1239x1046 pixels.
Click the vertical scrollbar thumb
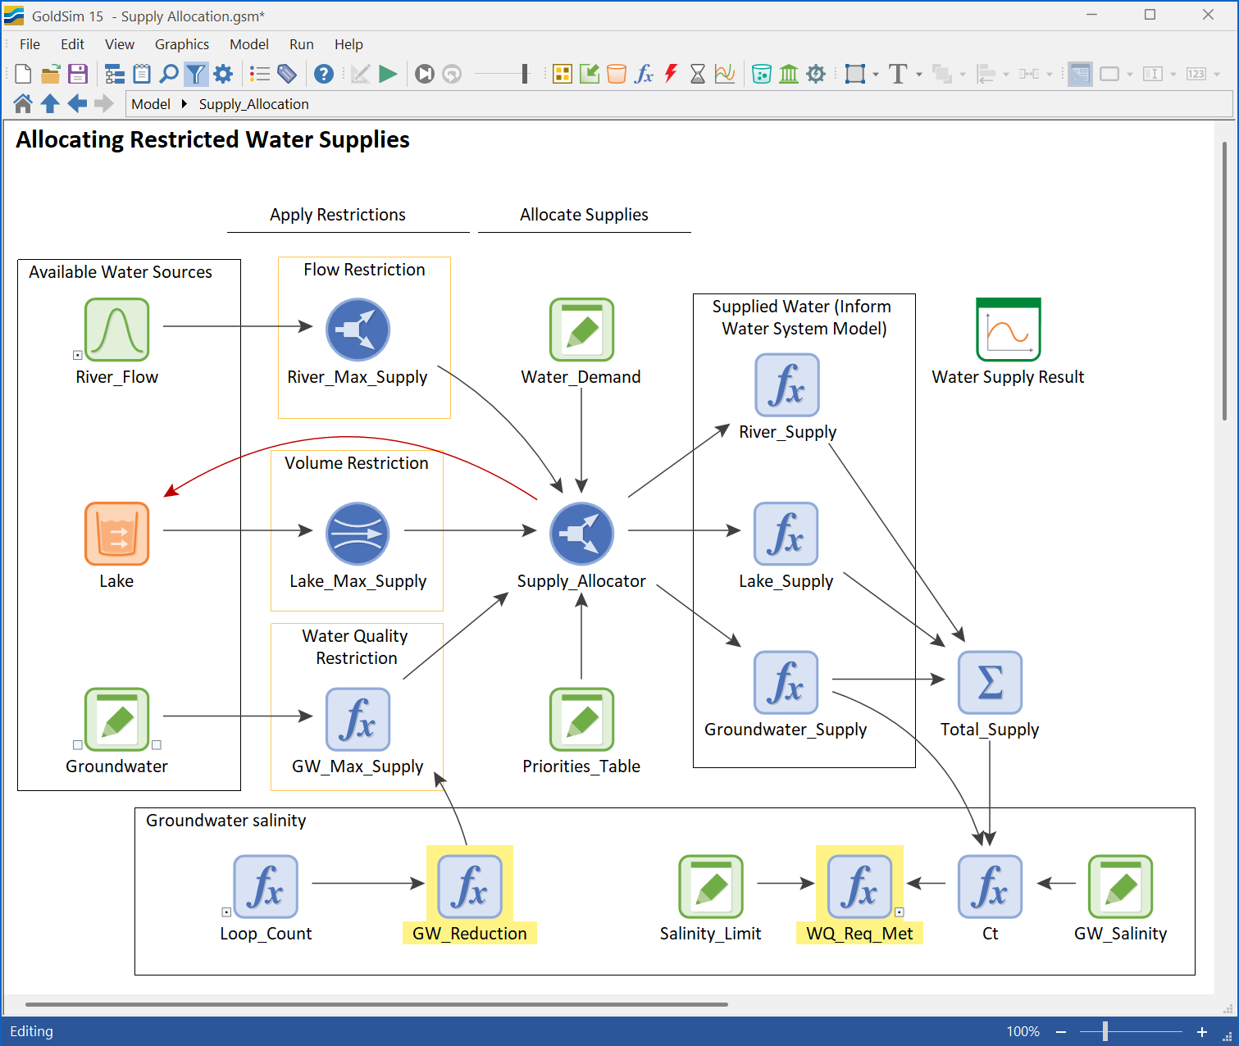coord(1225,281)
